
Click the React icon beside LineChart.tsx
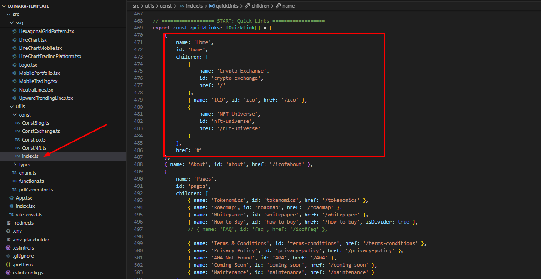[14, 40]
